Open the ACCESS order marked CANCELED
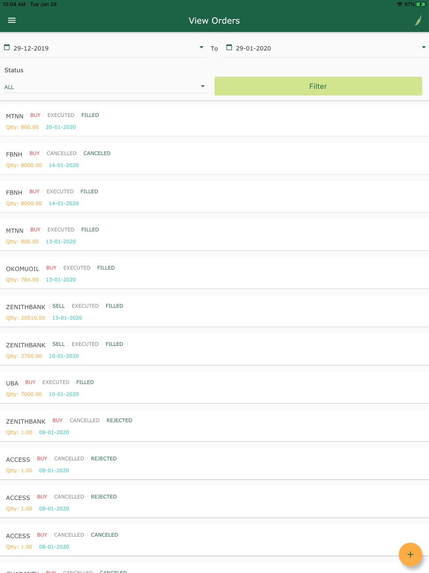Screen dimensions: 429x573 (x=214, y=541)
